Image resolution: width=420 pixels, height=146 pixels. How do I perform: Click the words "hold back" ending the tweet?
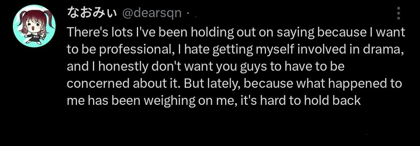pos(332,101)
